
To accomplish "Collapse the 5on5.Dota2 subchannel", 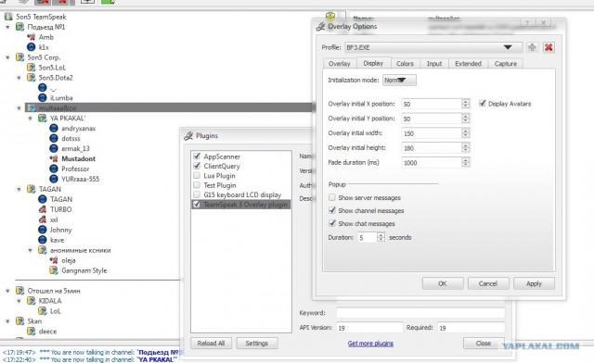I will pos(19,78).
